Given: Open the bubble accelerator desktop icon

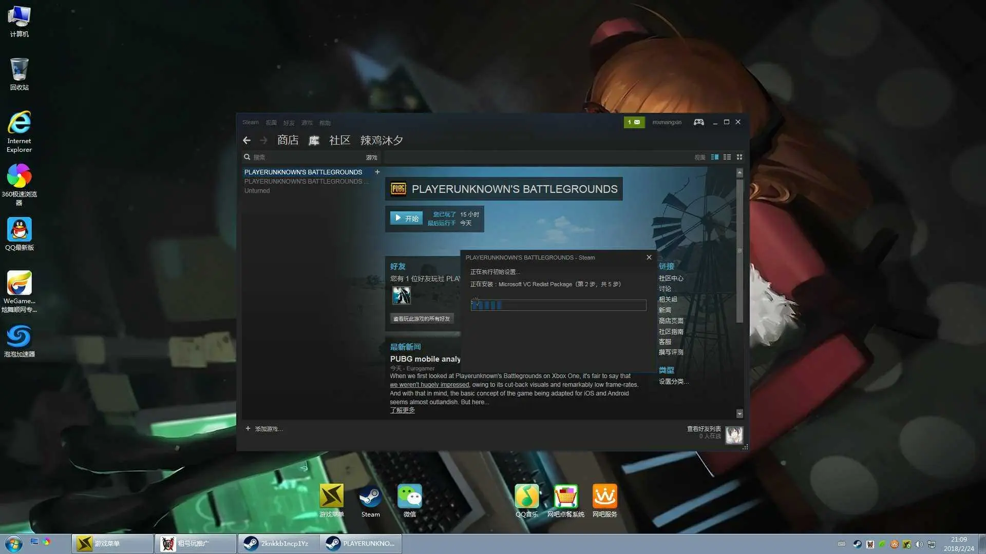Looking at the screenshot, I should [x=19, y=341].
